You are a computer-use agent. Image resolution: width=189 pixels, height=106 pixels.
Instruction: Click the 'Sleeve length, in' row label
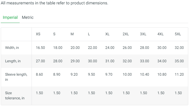[x=16, y=77]
